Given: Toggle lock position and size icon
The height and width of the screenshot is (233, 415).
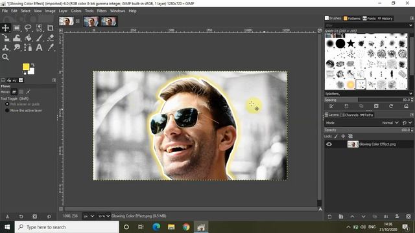Looking at the screenshot, I should pyautogui.click(x=343, y=137).
